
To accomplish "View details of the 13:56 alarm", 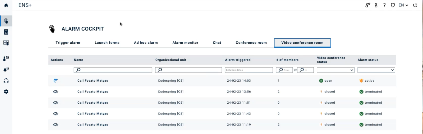I will pyautogui.click(x=56, y=92).
